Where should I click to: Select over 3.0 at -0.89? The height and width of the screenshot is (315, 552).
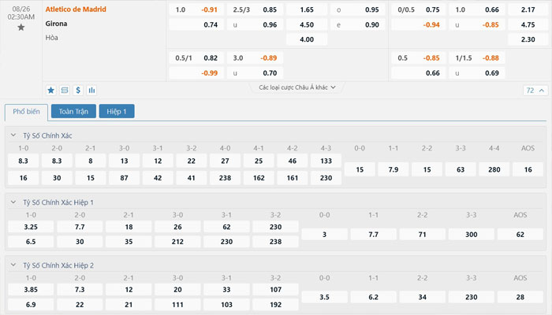coord(255,58)
